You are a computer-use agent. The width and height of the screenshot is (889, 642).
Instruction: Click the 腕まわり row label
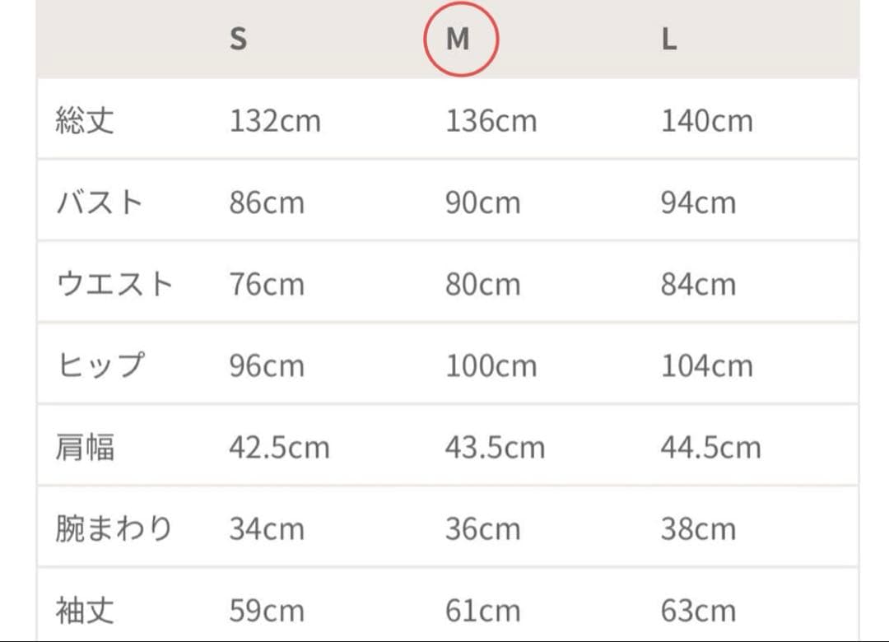(114, 528)
